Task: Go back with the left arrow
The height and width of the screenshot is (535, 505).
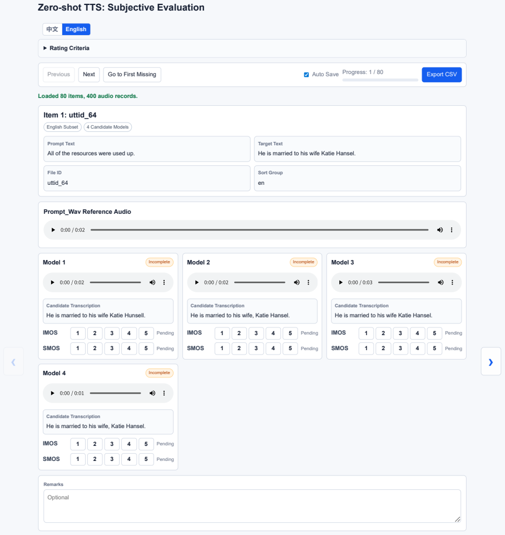Action: coord(14,362)
